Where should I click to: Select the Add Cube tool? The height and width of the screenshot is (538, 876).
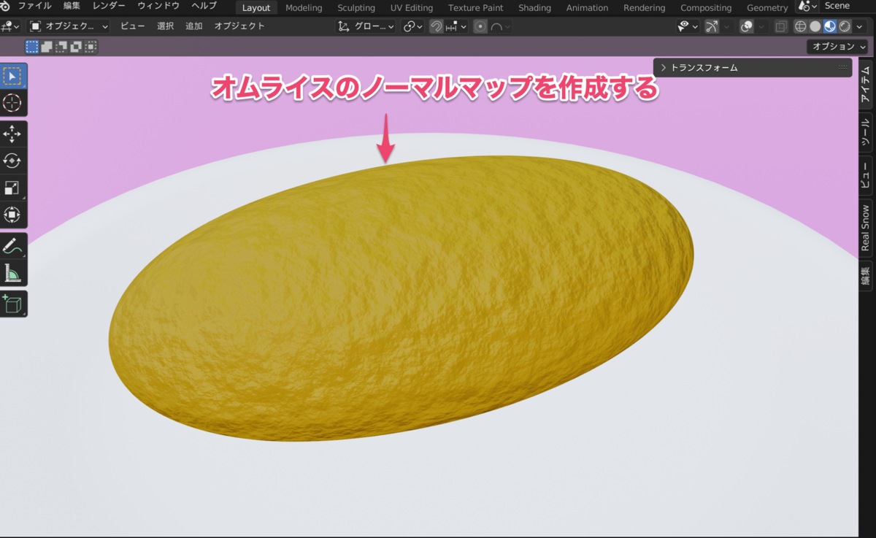pyautogui.click(x=12, y=304)
